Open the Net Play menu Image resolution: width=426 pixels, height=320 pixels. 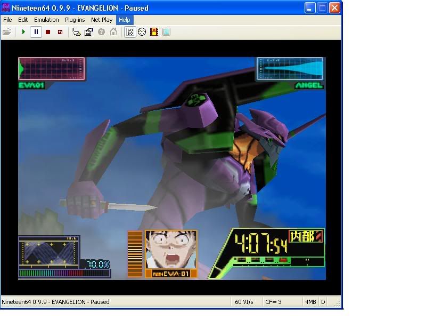(x=102, y=20)
